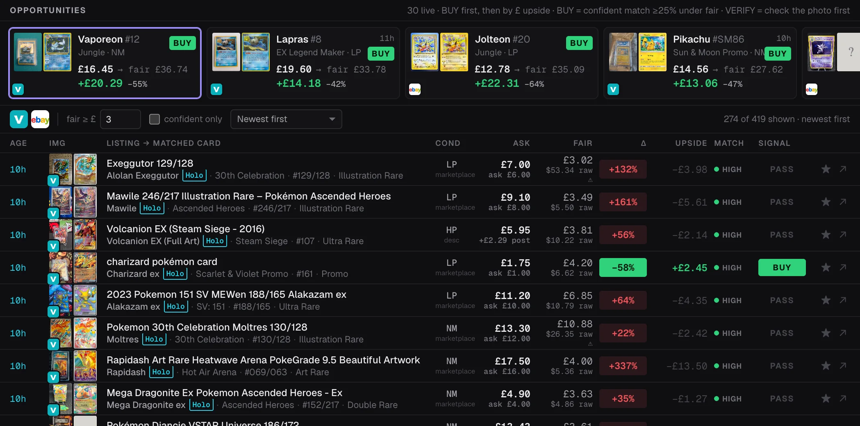Click HIGH match on Alakazam row

click(728, 300)
